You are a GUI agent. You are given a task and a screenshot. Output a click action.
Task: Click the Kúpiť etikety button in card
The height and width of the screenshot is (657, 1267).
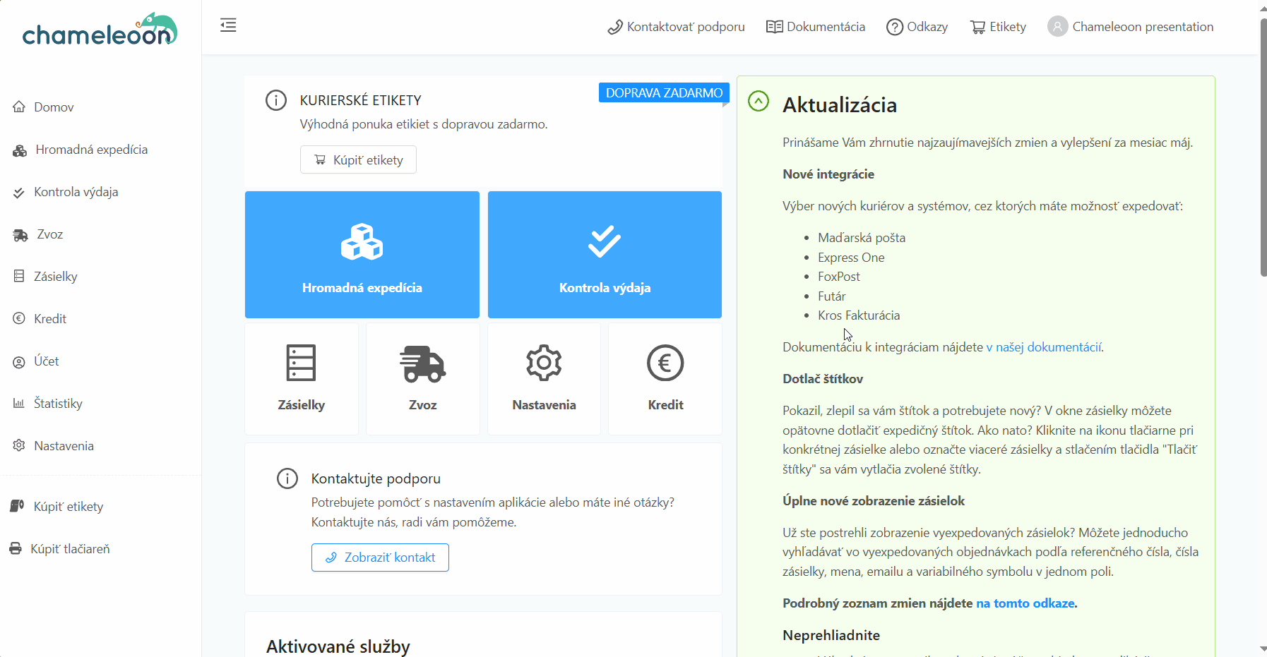[358, 159]
